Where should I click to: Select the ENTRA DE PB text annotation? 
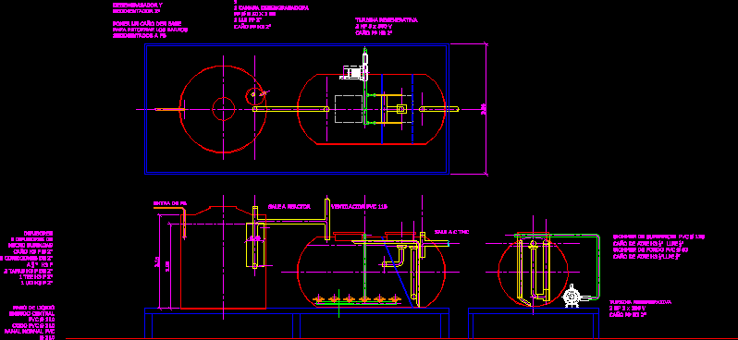click(170, 202)
